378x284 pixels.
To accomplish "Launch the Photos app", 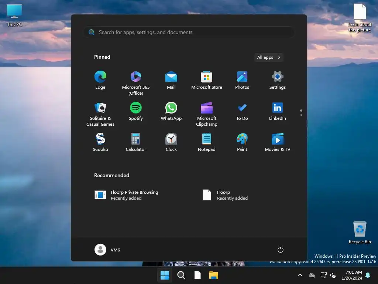I will click(242, 80).
